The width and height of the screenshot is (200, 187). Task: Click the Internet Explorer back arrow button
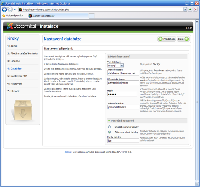(x=5, y=9)
